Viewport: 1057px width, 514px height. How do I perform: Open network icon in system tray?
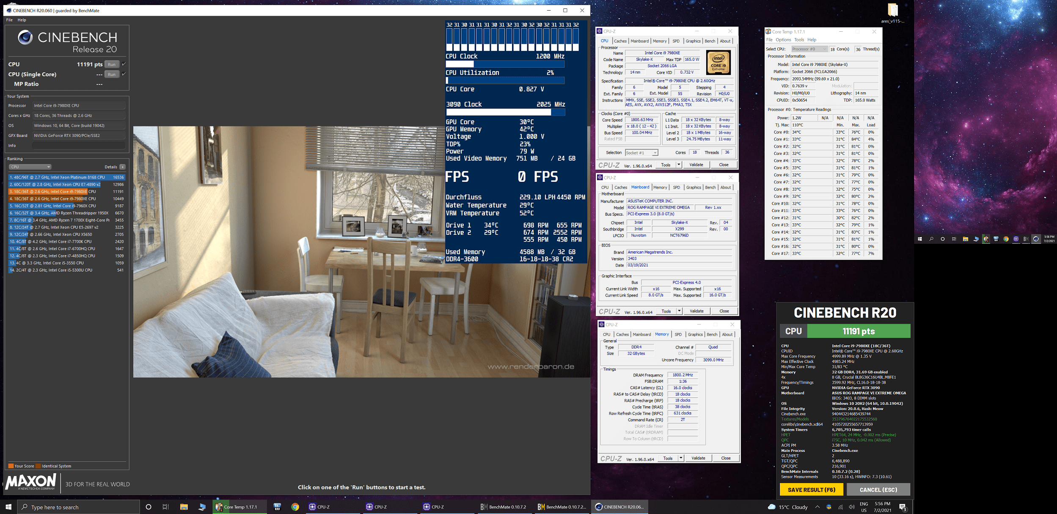click(840, 507)
